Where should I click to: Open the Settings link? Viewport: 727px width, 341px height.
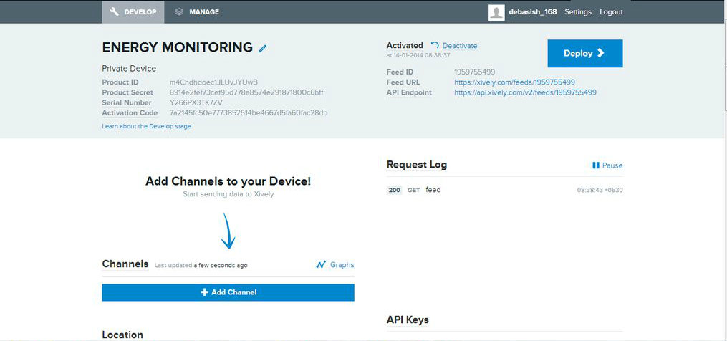click(578, 12)
